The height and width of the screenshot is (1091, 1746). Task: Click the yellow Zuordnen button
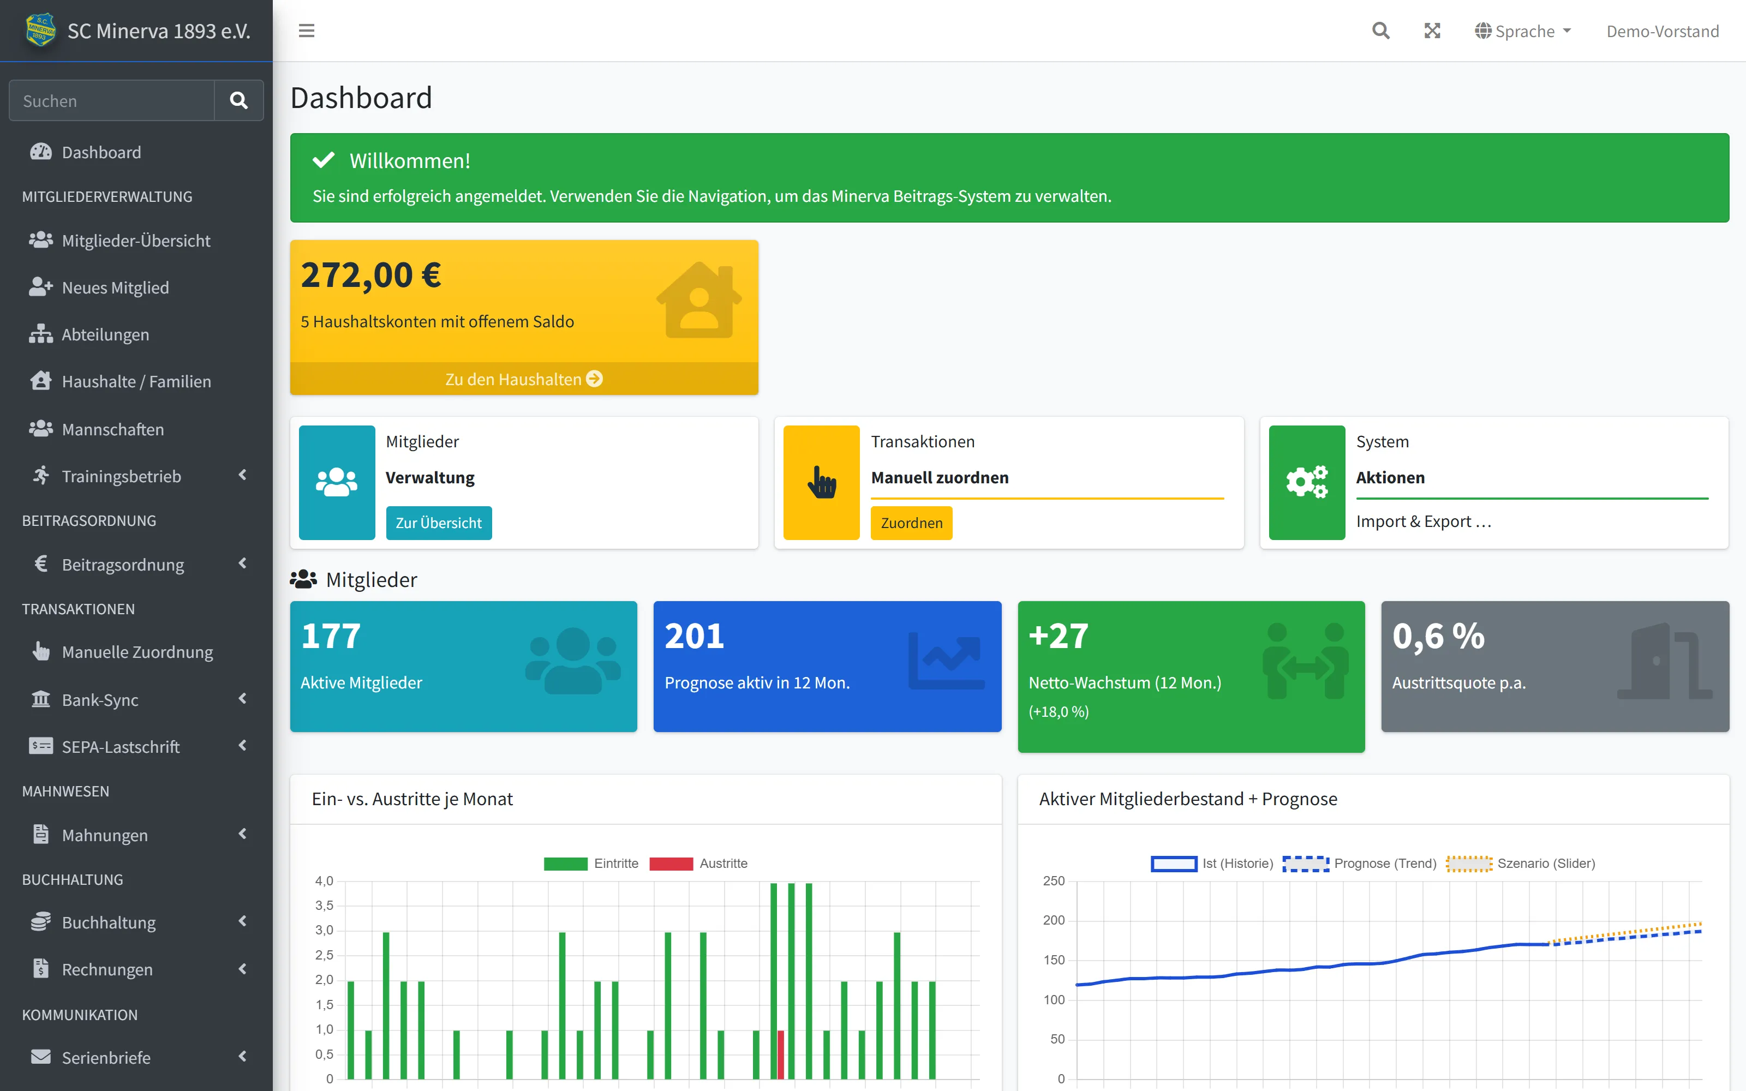coord(911,523)
